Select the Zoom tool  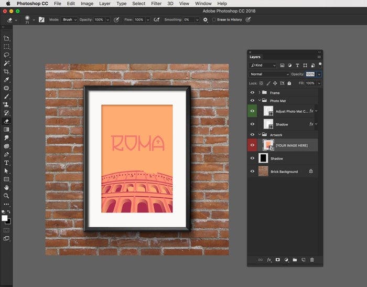coord(7,196)
